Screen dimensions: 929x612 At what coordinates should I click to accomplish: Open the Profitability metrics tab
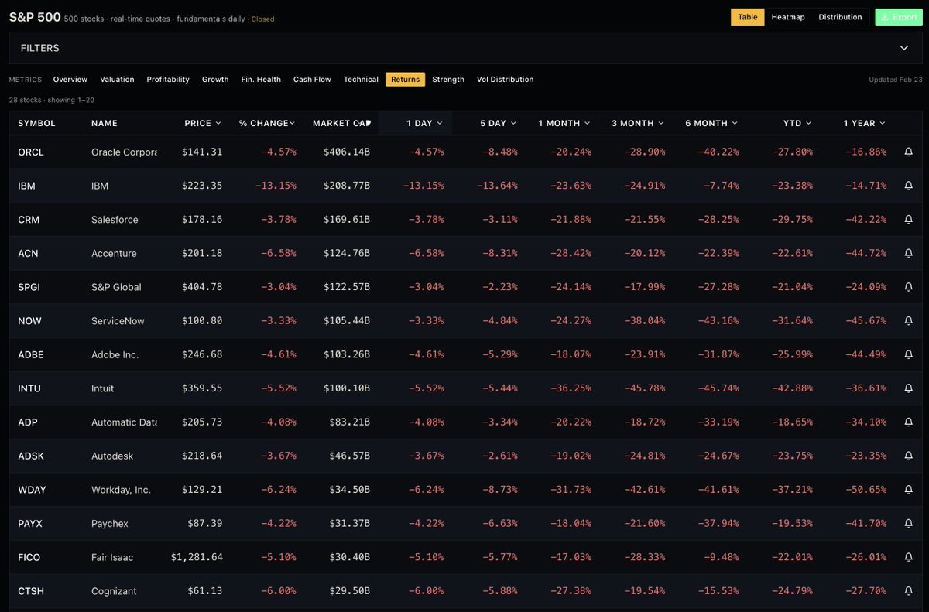pyautogui.click(x=168, y=79)
